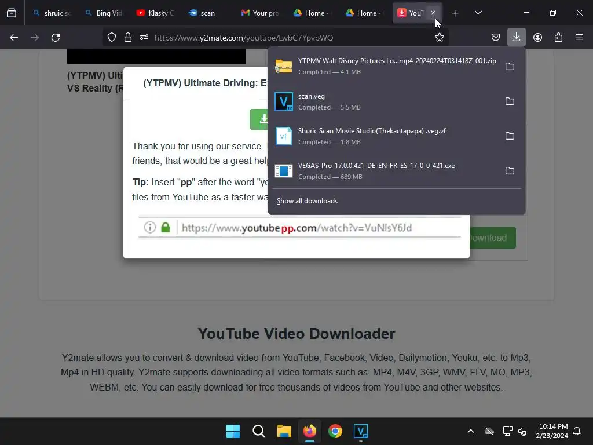Screen dimensions: 593x445
Task: Open the YTPMV Walt Disney Pictures zip download
Action: pyautogui.click(x=385, y=66)
